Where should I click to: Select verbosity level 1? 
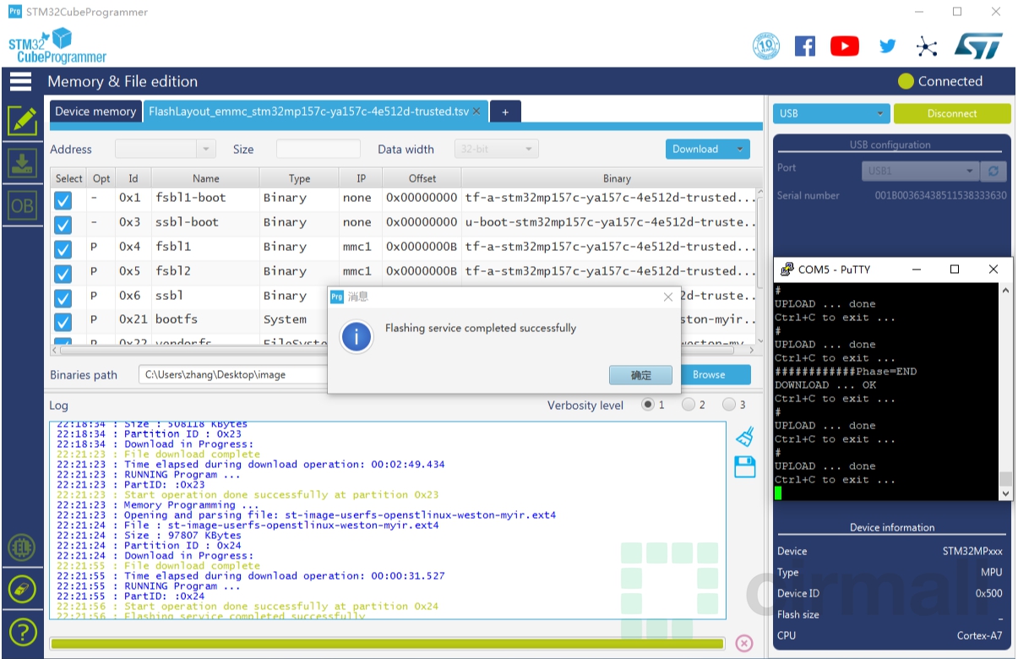click(648, 405)
